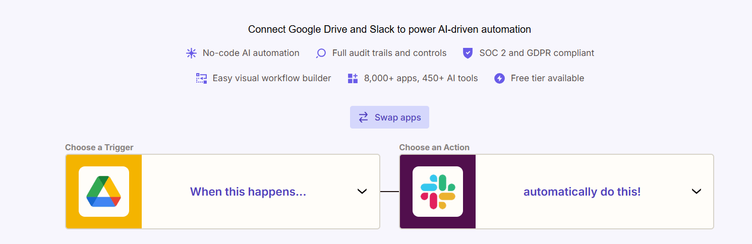Click 'Full audit trails and controls' text
The image size is (752, 244).
click(389, 53)
